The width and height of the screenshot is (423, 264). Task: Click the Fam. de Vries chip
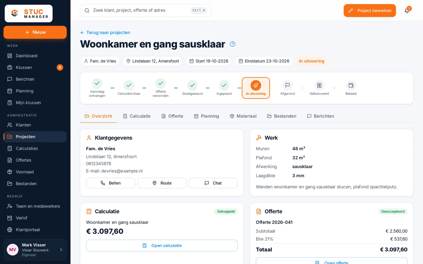pos(100,61)
